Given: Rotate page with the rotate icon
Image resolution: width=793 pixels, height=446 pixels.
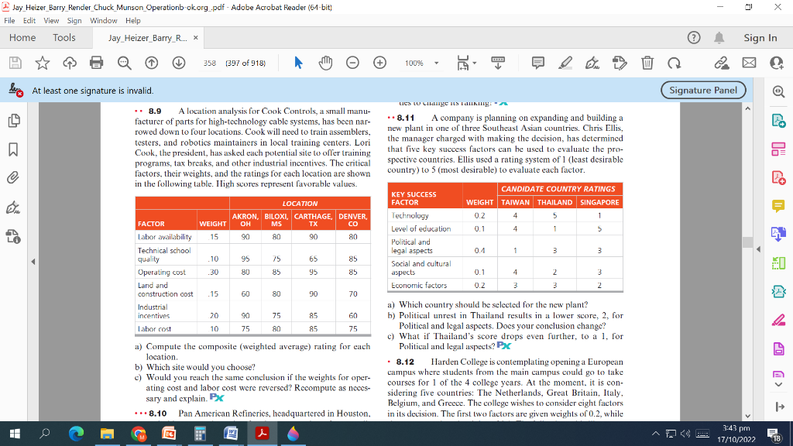Looking at the screenshot, I should tap(675, 63).
